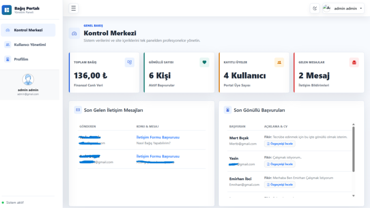Click the Gönüllü Sayısı heart icon
Image resolution: width=370 pixels, height=208 pixels.
(205, 62)
